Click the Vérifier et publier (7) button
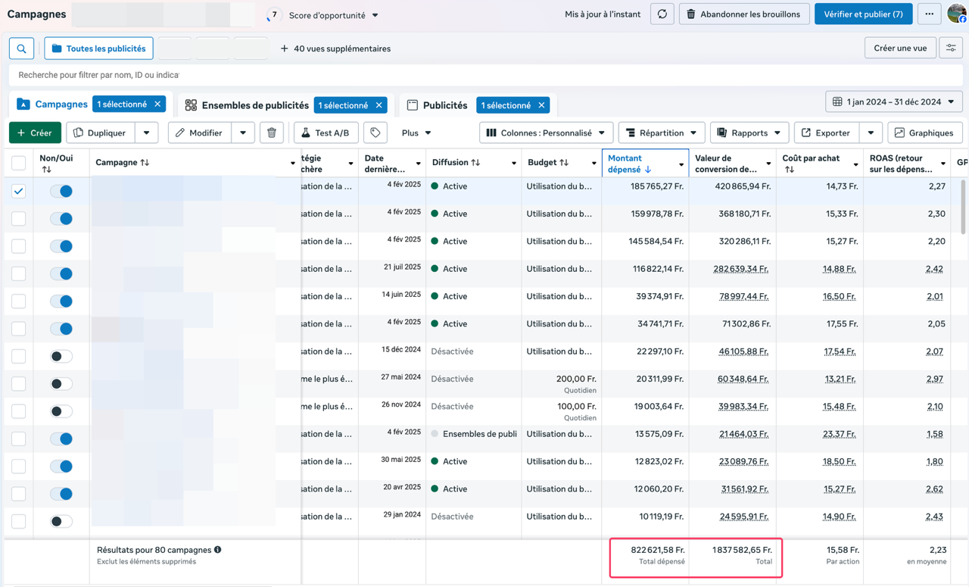Image resolution: width=969 pixels, height=587 pixels. [863, 14]
